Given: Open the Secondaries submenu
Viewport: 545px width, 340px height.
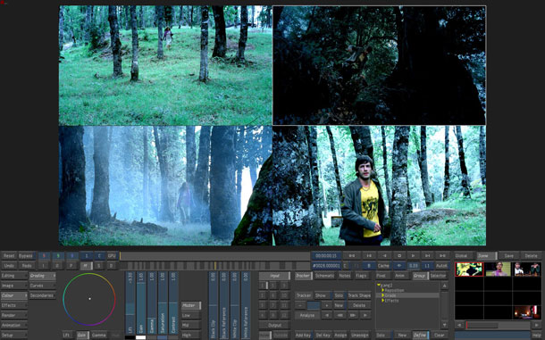Looking at the screenshot, I should coord(42,295).
